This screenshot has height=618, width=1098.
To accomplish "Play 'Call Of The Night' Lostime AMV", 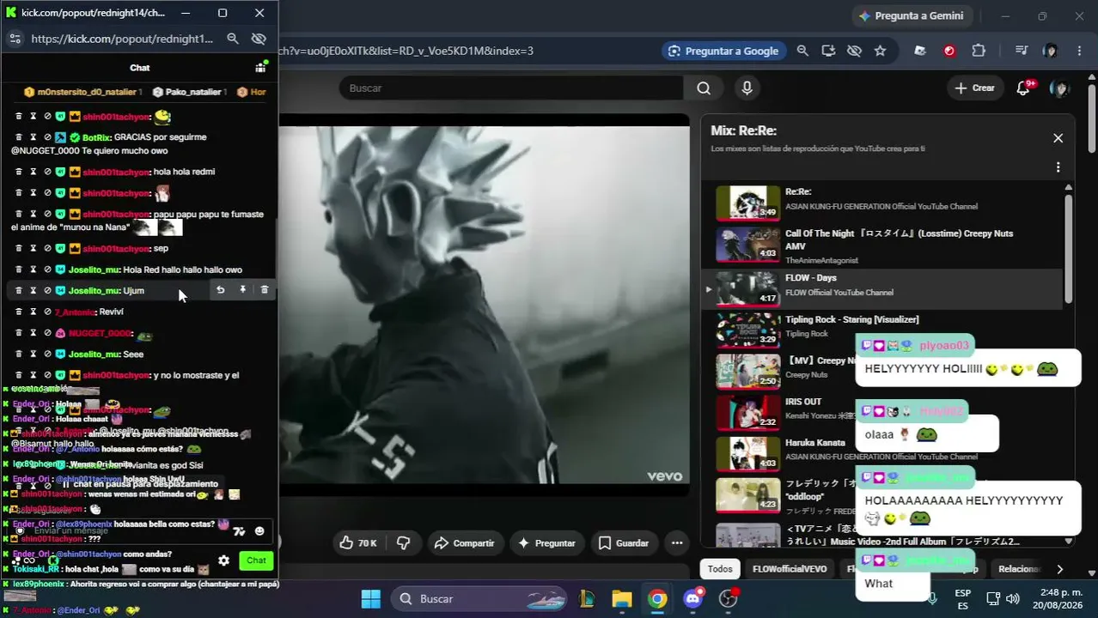I will click(883, 246).
